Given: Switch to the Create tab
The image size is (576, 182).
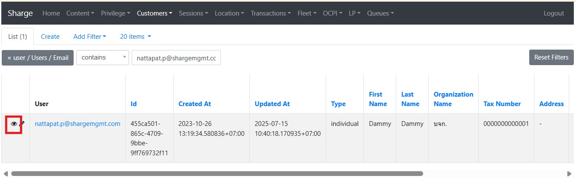Looking at the screenshot, I should [50, 37].
